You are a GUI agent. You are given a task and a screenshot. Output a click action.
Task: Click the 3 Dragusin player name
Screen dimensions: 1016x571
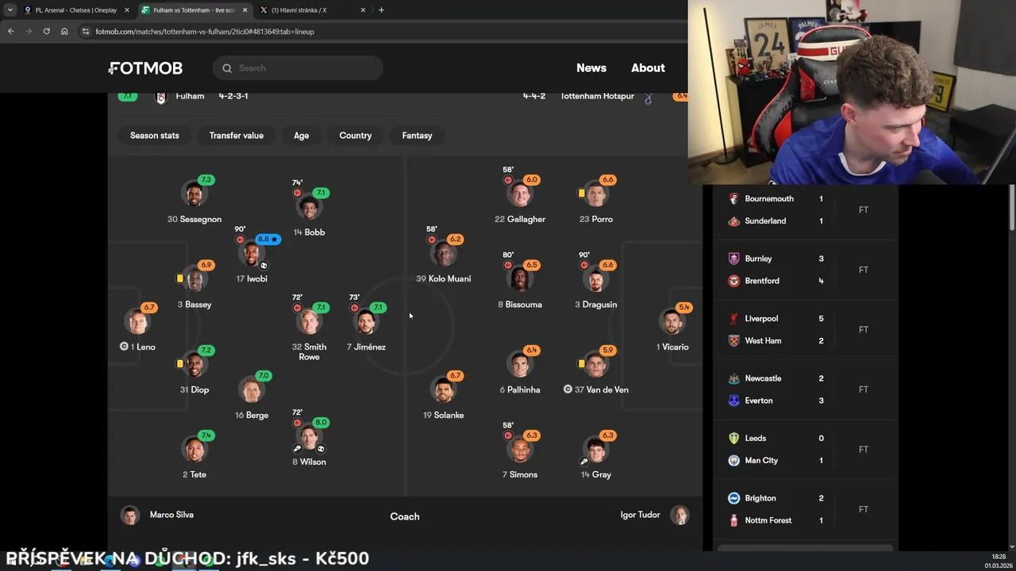coord(596,305)
